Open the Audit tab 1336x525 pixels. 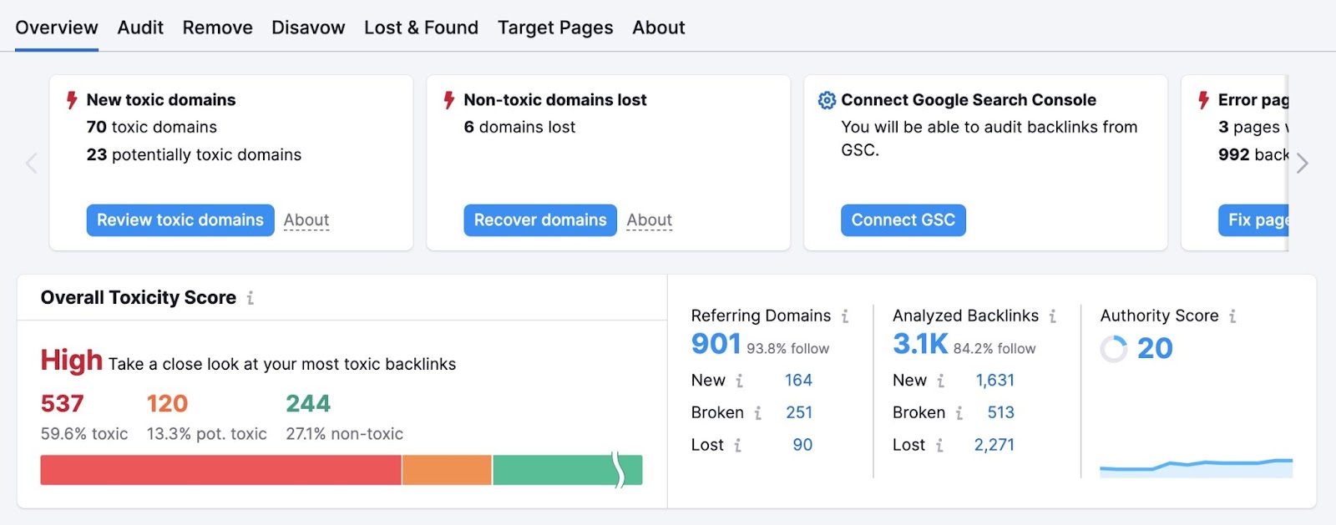pyautogui.click(x=140, y=28)
